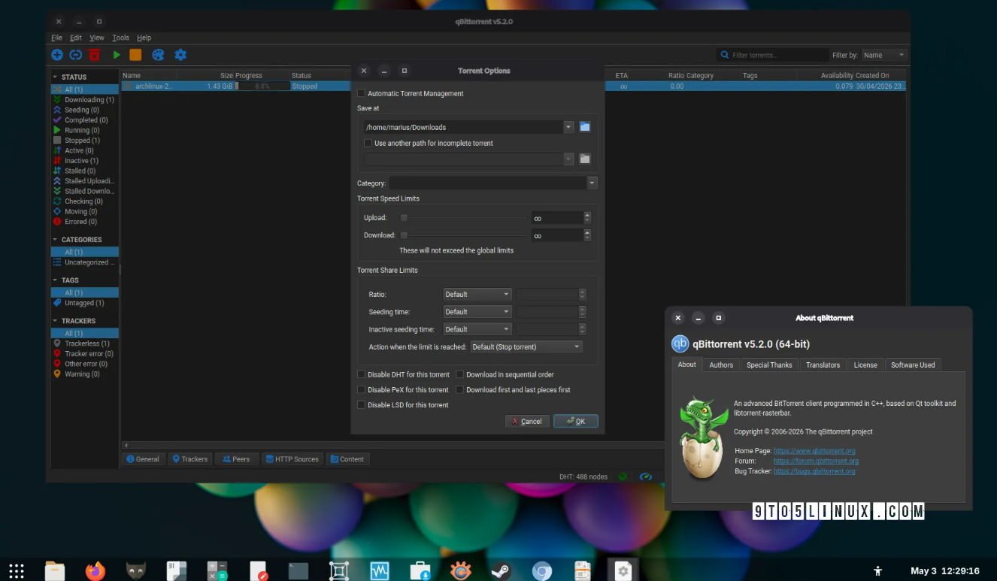Open Firefox from the dock
This screenshot has height=581, width=997.
[x=95, y=571]
